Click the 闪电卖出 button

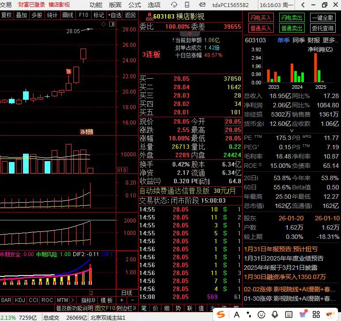coord(292,18)
